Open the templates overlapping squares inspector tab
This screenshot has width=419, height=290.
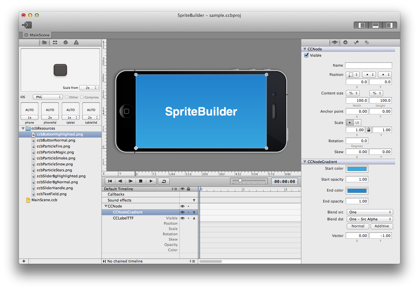pos(367,42)
